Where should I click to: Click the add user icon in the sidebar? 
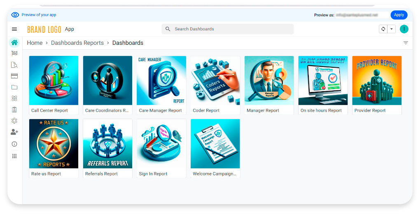[14, 132]
